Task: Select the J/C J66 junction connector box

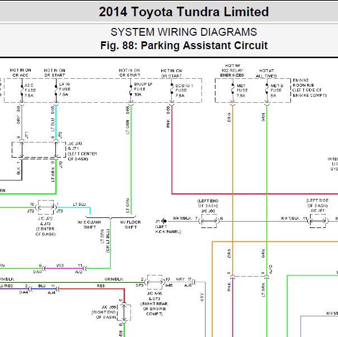Action: tap(124, 312)
